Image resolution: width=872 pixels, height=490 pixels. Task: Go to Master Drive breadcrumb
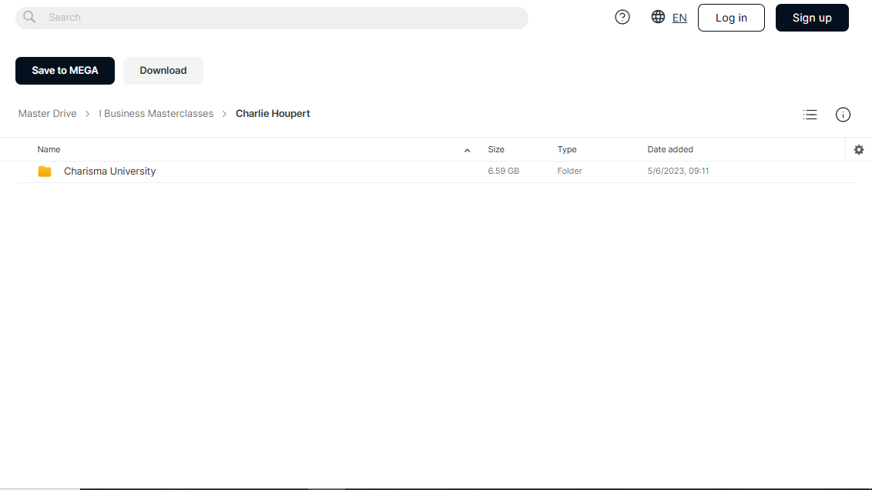point(47,113)
